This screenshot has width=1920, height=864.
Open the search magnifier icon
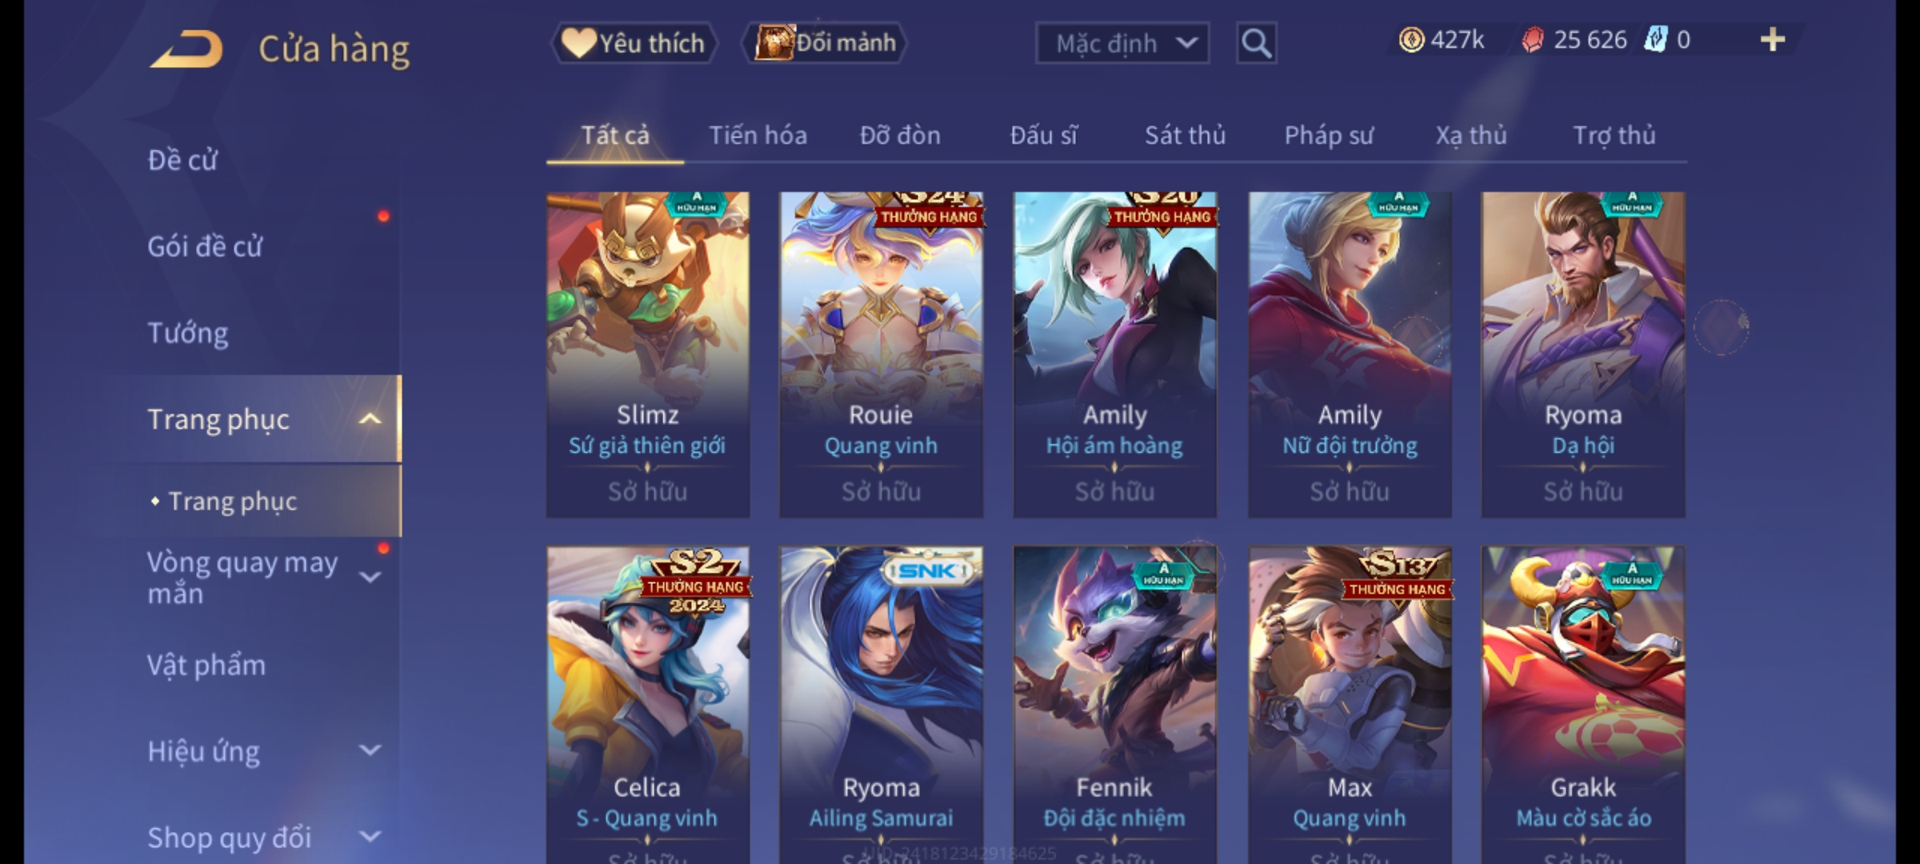click(1256, 43)
